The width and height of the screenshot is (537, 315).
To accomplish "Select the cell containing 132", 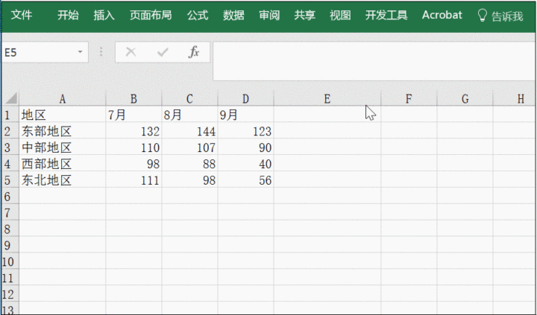I will pyautogui.click(x=134, y=131).
